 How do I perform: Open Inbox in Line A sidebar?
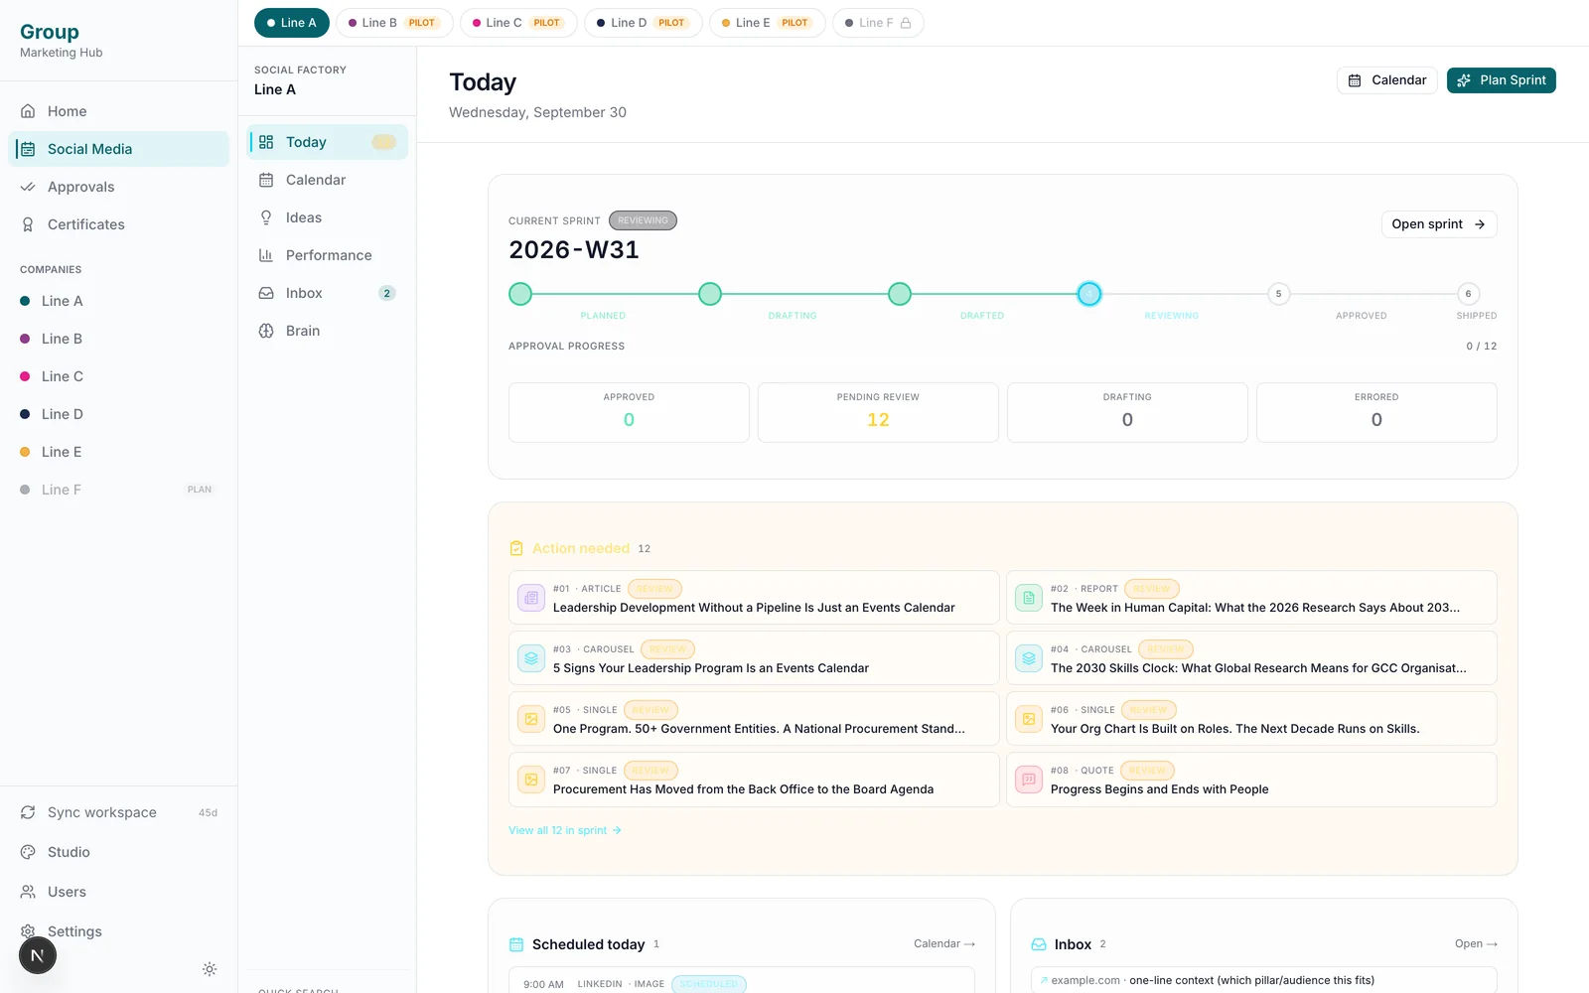click(x=328, y=293)
